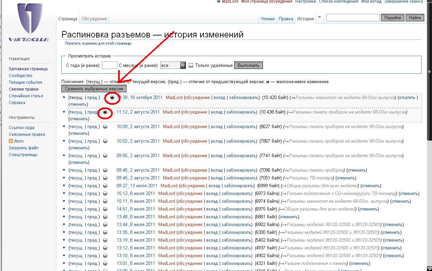
Task: Switch to the Обсуждение tab
Action: pyautogui.click(x=94, y=19)
